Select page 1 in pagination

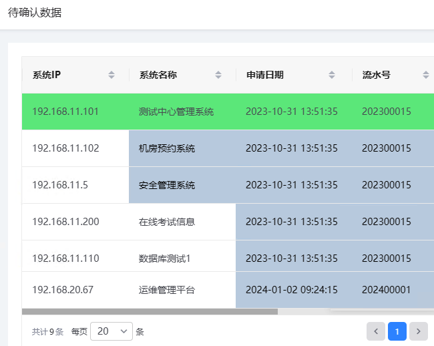(397, 331)
